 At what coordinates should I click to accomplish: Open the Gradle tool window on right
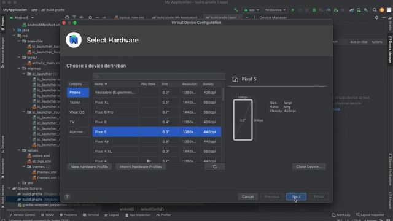tap(391, 24)
